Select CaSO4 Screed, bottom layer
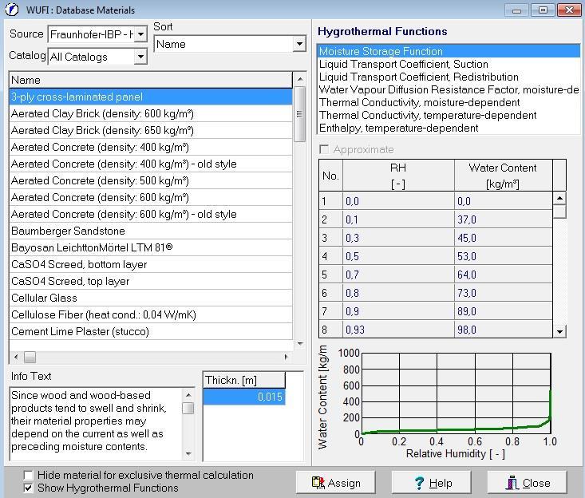 tap(151, 264)
